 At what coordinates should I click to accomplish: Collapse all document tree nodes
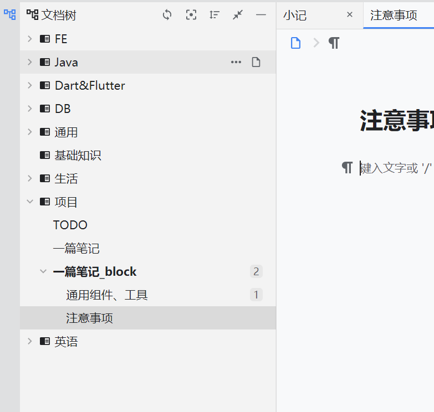[238, 14]
